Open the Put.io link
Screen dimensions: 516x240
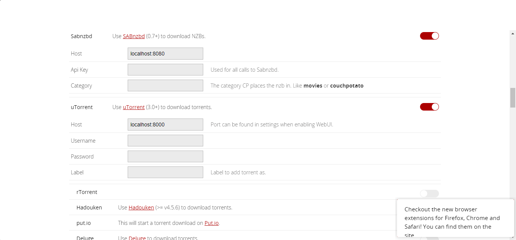click(x=212, y=223)
